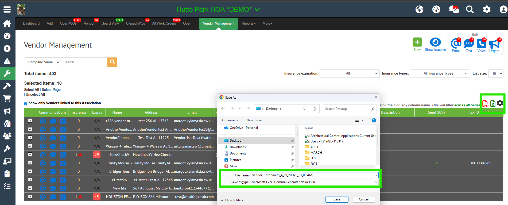This screenshot has height=205, width=508.
Task: Export vendor list to PDF icon
Action: click(485, 103)
